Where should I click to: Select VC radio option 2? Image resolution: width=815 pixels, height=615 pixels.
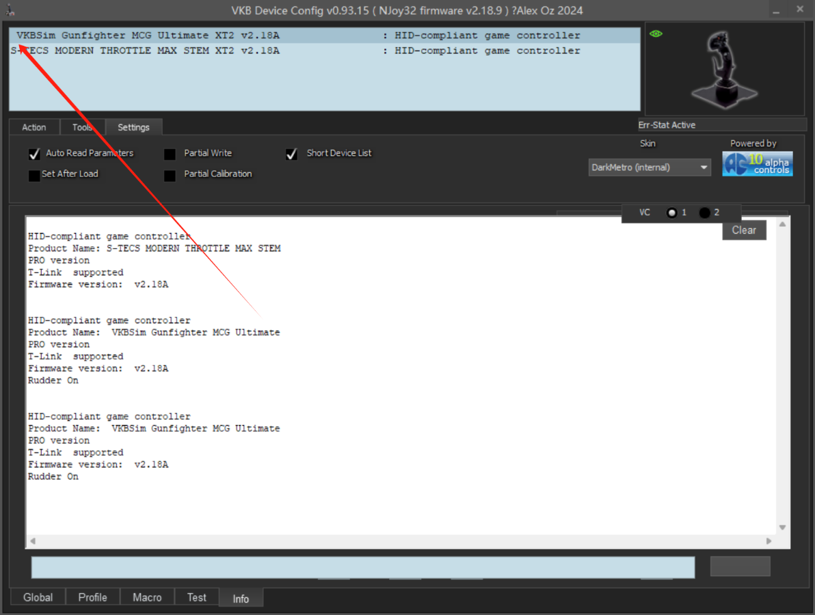(x=704, y=213)
